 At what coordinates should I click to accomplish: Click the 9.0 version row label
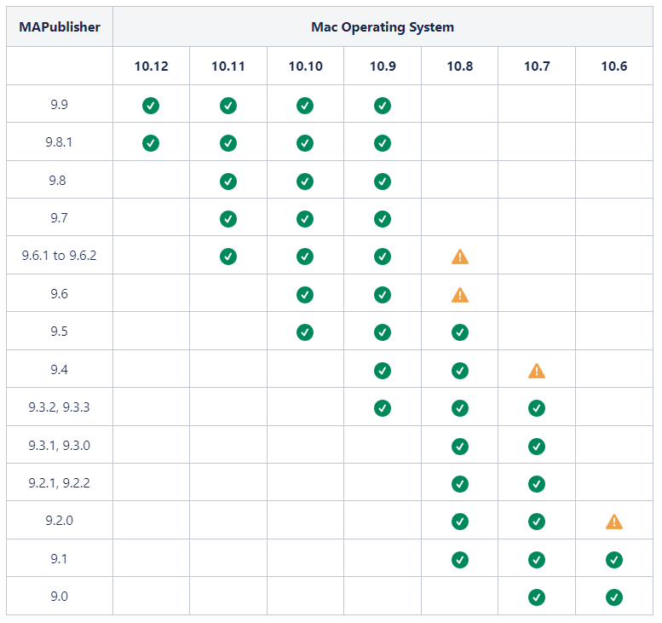tap(59, 597)
